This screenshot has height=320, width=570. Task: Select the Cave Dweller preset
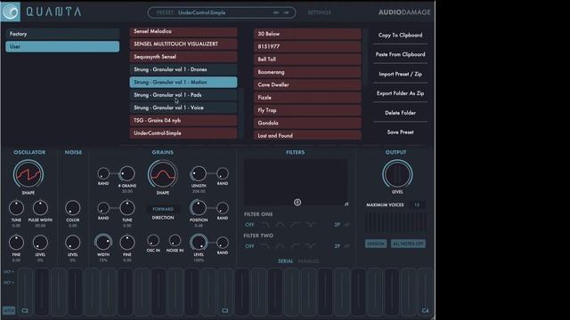(307, 84)
